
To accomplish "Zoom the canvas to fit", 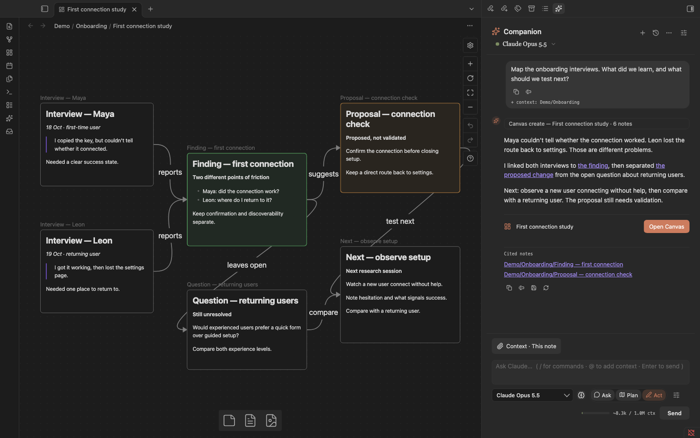I will click(x=470, y=93).
